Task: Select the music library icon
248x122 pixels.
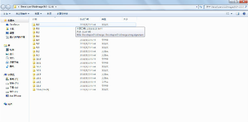Action: 7,67
